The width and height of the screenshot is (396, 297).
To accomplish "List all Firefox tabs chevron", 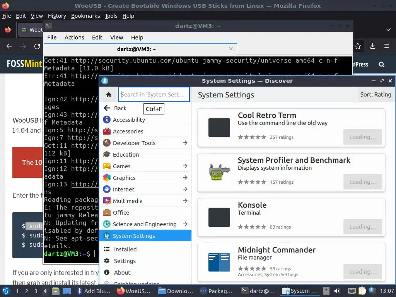I will tap(388, 30).
